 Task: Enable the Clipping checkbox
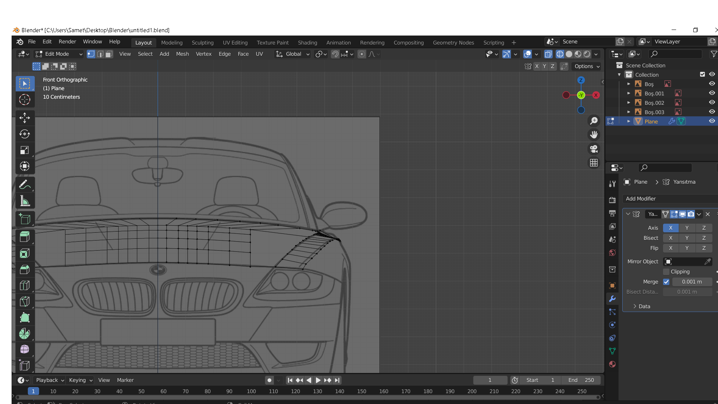pos(666,272)
